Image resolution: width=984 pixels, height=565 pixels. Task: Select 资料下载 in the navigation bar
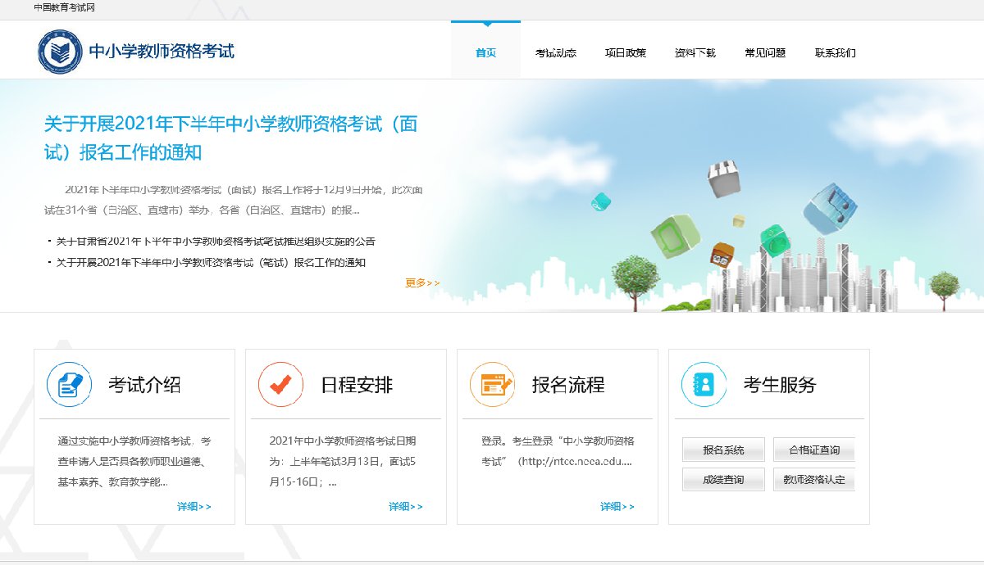[x=695, y=53]
